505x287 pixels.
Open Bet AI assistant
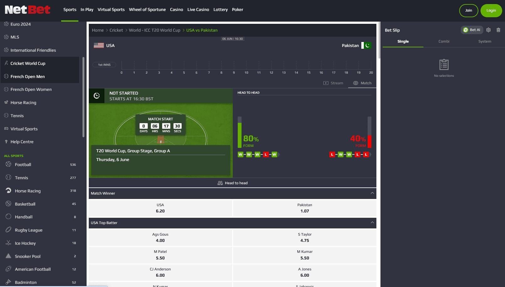coord(472,30)
